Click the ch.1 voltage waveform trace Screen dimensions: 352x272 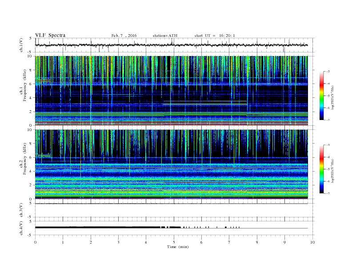(x=171, y=45)
